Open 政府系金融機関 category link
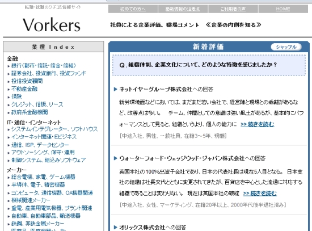This screenshot has height=231, width=312. 29,112
